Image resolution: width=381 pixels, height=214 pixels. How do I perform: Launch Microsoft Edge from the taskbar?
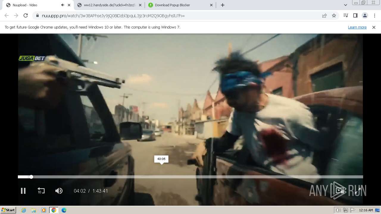64,210
